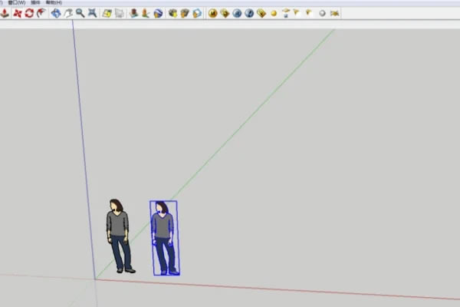Viewport: 460px width, 307px height.
Task: Click the small yellow sphere icon
Action: click(x=274, y=13)
